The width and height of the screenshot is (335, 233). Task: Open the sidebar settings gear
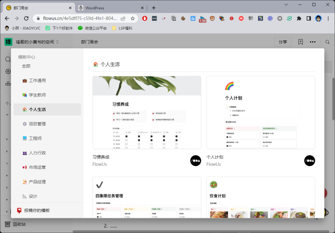8,71
